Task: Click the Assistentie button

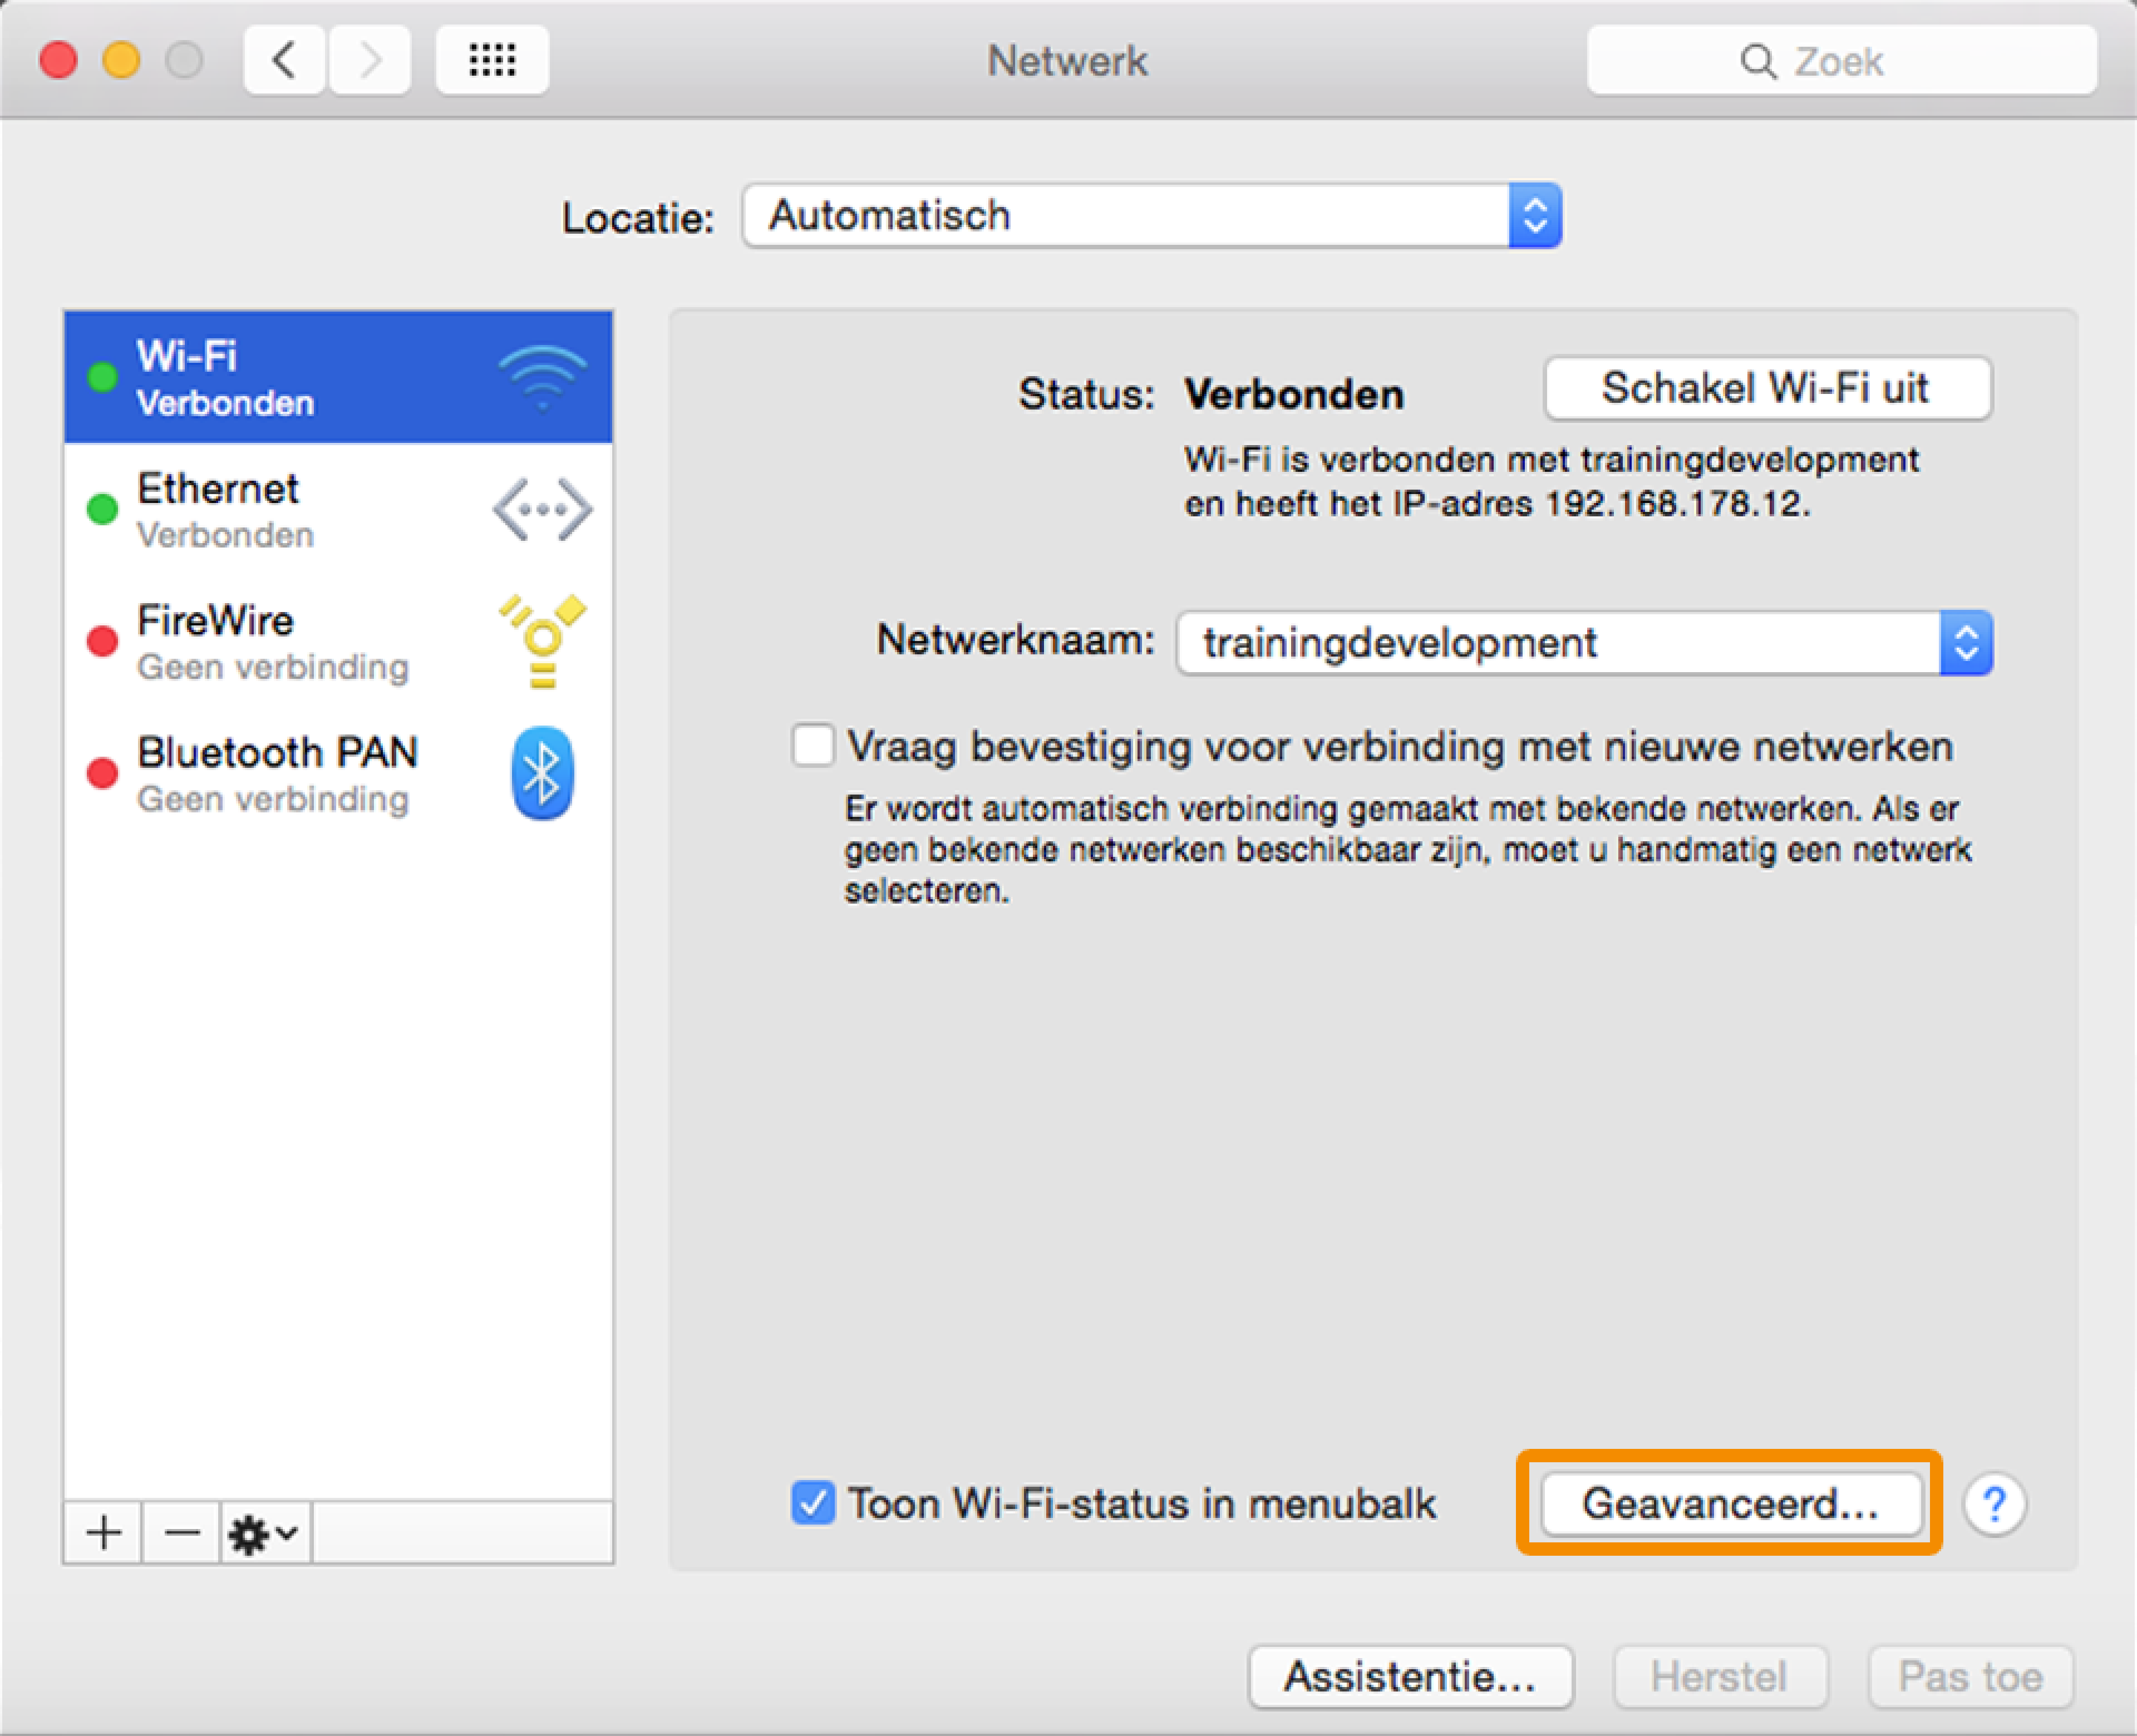Action: point(1410,1677)
